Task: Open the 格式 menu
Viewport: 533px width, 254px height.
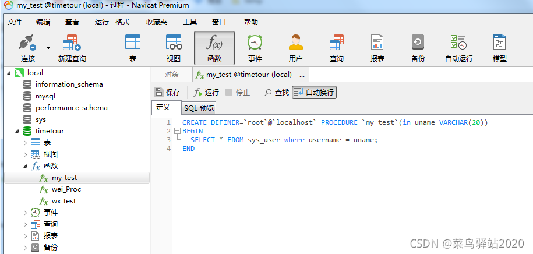Action: 122,22
